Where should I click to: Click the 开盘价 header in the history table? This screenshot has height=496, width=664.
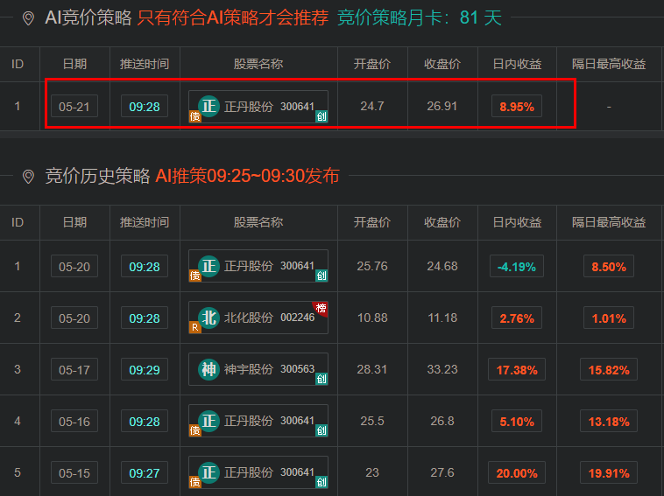[x=372, y=222]
